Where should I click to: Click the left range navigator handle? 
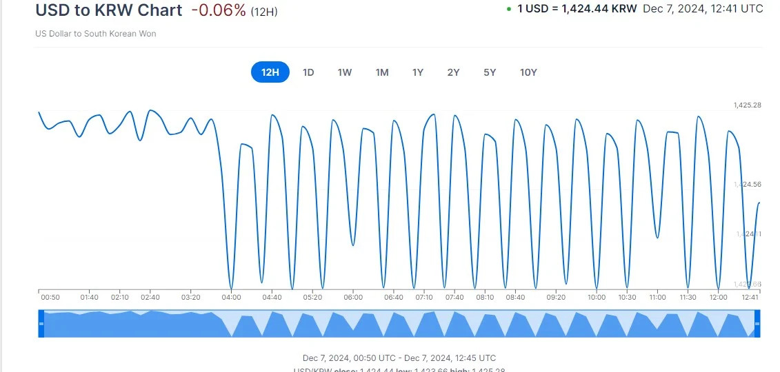pos(41,324)
